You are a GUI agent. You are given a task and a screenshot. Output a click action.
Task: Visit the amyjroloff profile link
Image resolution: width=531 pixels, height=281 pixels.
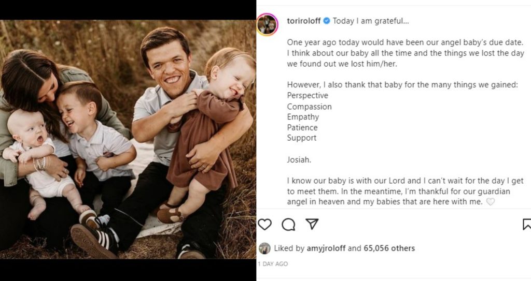[x=326, y=248]
